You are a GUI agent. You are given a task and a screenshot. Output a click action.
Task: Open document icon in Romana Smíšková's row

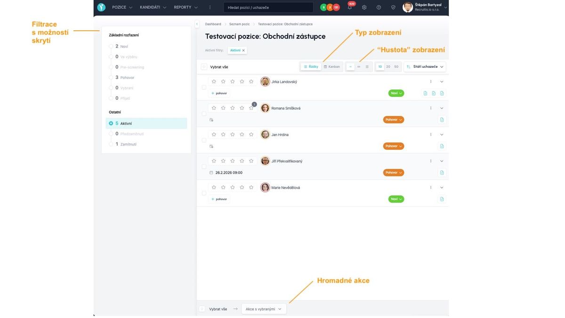pos(442,120)
